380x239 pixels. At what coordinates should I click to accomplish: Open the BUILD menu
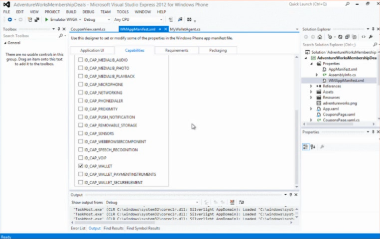tap(71, 11)
